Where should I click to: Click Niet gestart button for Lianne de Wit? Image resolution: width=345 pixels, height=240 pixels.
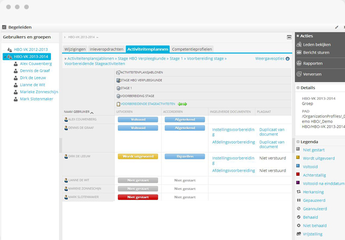pyautogui.click(x=138, y=181)
